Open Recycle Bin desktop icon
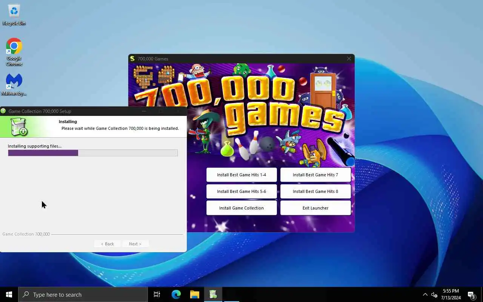The width and height of the screenshot is (483, 302). 14,14
